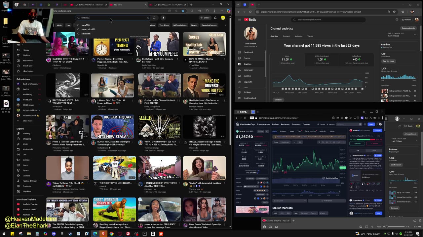Reload the CoinMarketCap page
This screenshot has height=237, width=423.
(x=245, y=118)
